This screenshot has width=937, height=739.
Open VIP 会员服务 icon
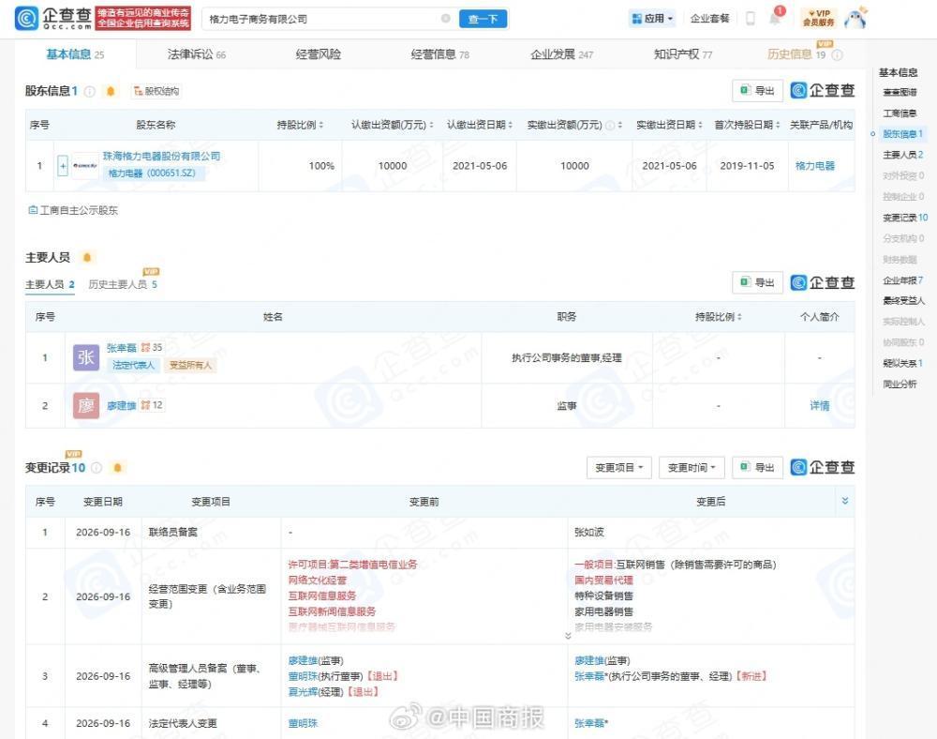(x=818, y=18)
